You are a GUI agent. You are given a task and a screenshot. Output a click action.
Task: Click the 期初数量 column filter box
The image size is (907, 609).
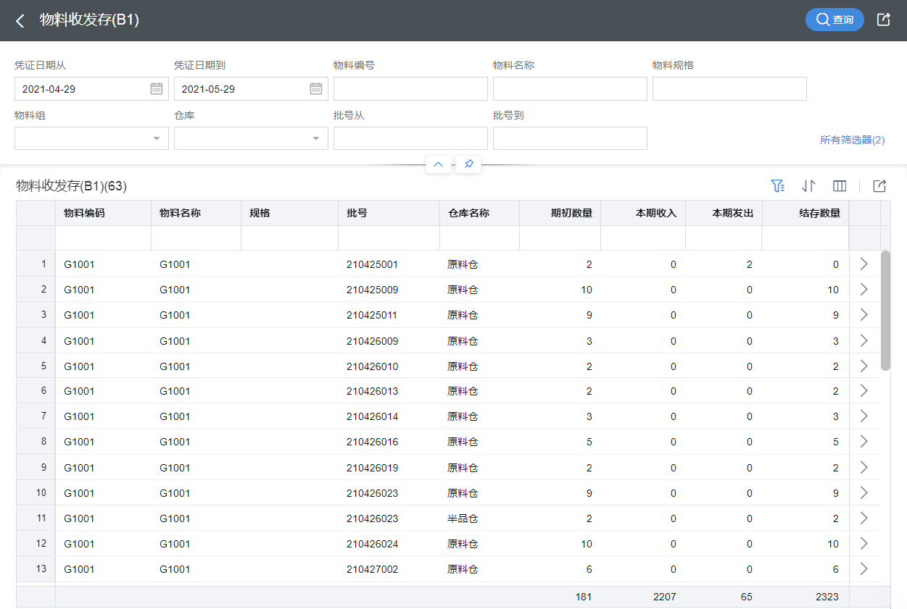click(560, 238)
